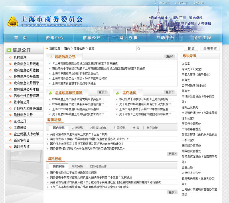
Task: Open 民生工程 navigation item
Action: click(x=202, y=38)
